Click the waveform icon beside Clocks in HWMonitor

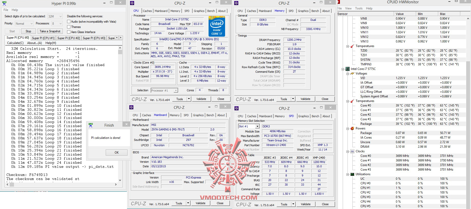point(352,151)
